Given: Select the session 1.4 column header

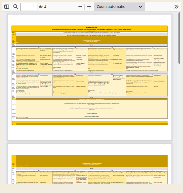Looking at the screenshot, I should 153,47.
